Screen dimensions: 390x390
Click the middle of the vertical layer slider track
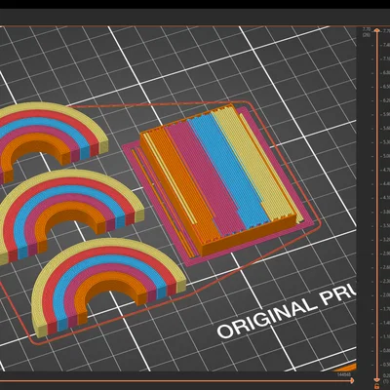(376, 205)
